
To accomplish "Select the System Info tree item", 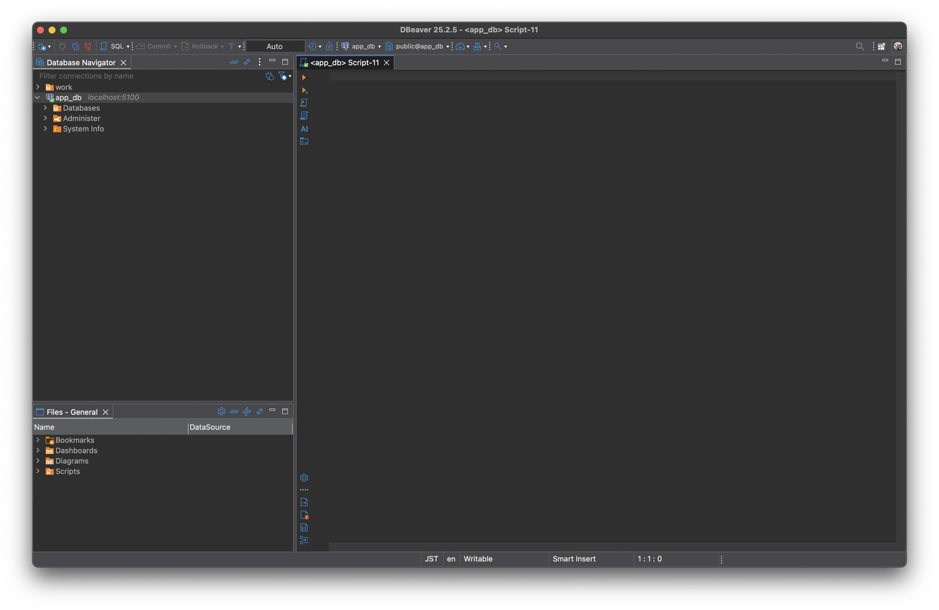I will (83, 129).
